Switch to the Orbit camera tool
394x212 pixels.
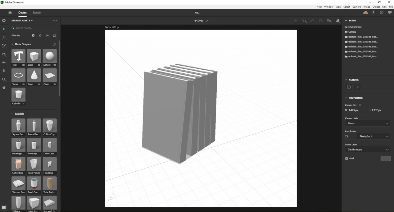(x=4, y=55)
